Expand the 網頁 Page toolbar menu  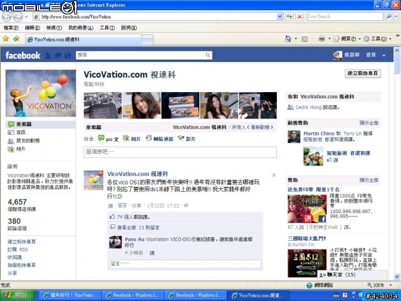347,39
